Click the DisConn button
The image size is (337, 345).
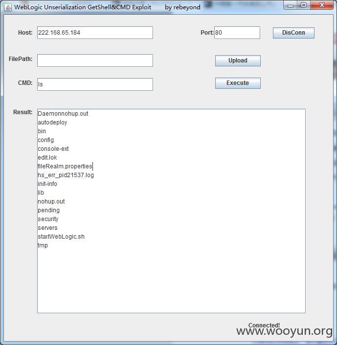[x=293, y=33]
